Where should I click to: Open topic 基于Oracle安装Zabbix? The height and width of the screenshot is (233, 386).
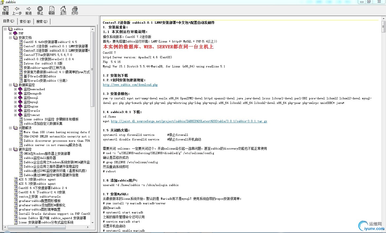[x=40, y=76]
